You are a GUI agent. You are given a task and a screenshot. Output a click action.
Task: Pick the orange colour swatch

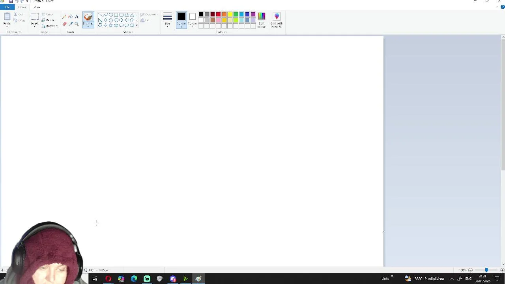224,15
